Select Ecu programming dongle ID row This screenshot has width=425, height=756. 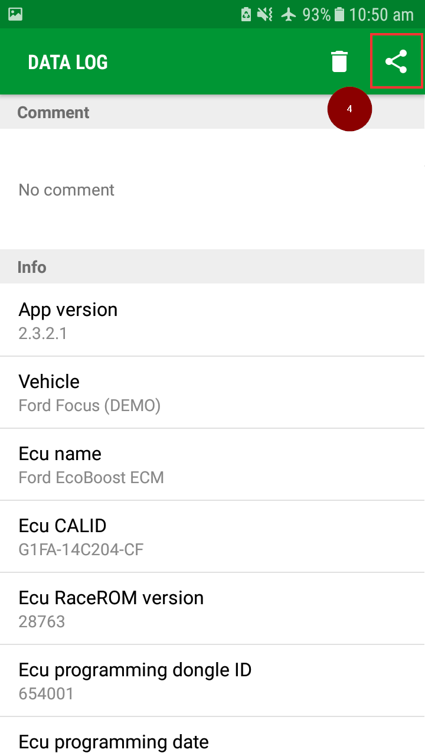click(212, 680)
